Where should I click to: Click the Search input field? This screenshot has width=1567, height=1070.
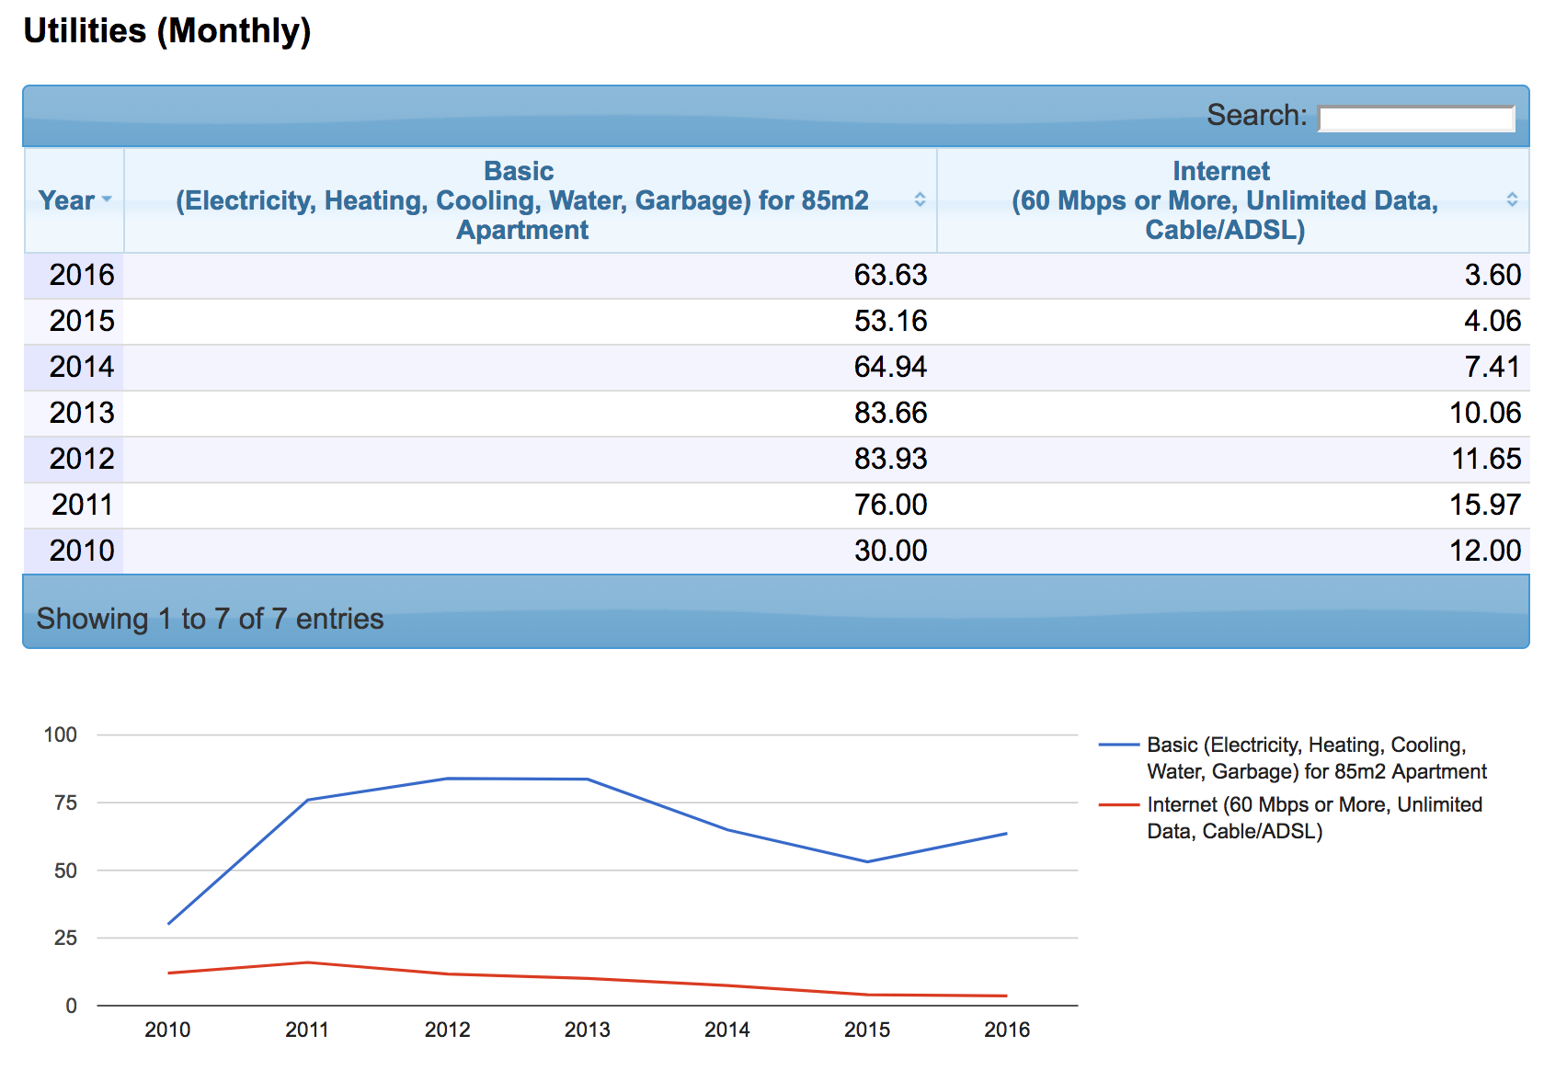(1415, 119)
